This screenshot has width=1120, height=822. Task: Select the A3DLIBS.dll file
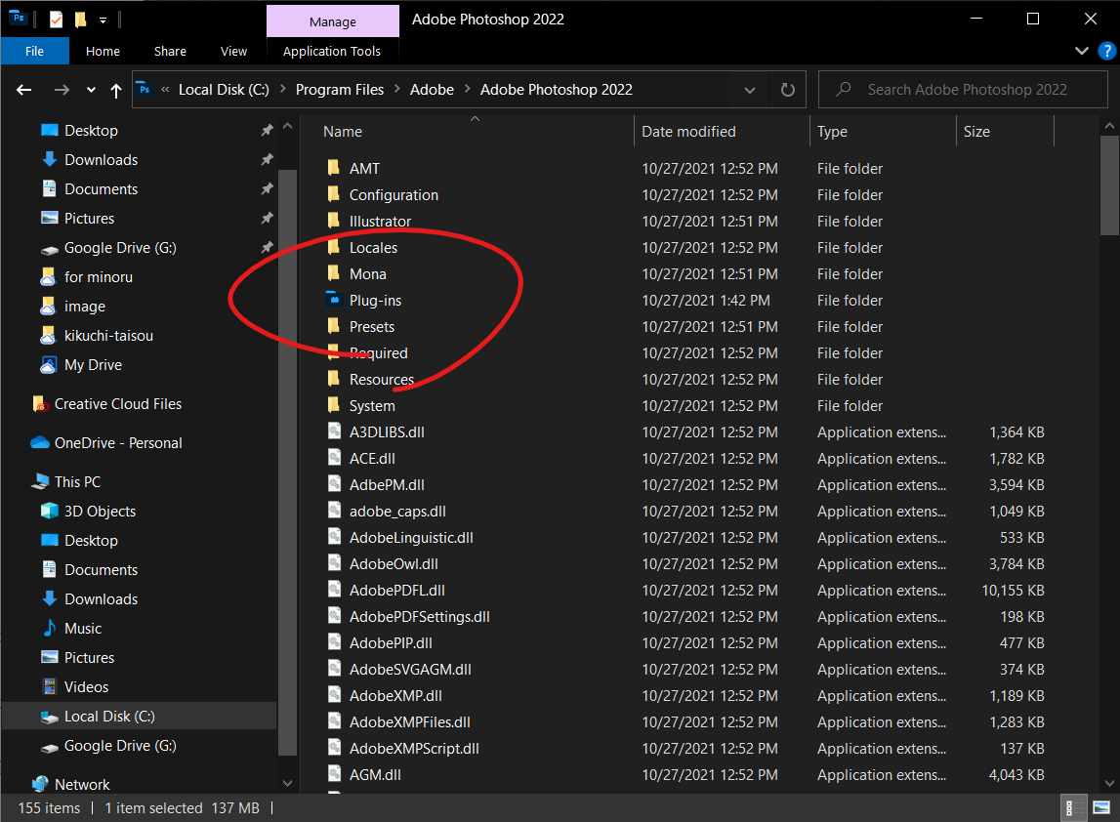(x=387, y=432)
